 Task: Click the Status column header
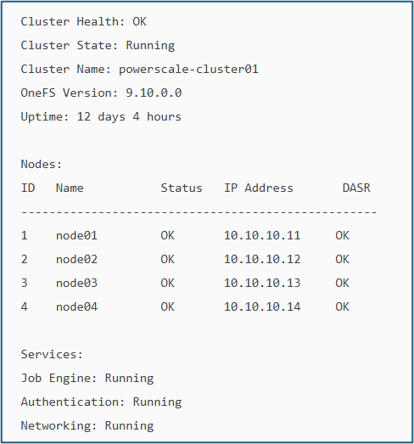coord(182,188)
